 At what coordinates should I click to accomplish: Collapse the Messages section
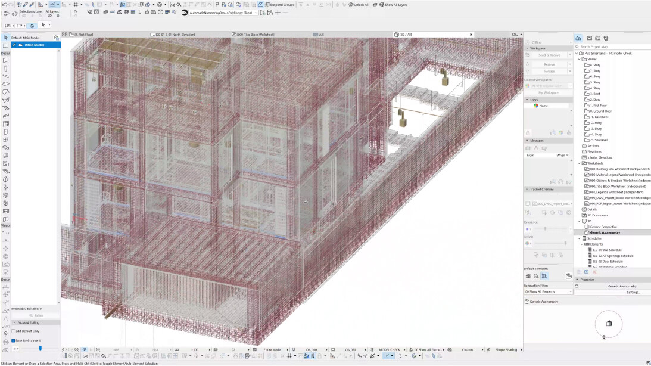click(x=527, y=141)
